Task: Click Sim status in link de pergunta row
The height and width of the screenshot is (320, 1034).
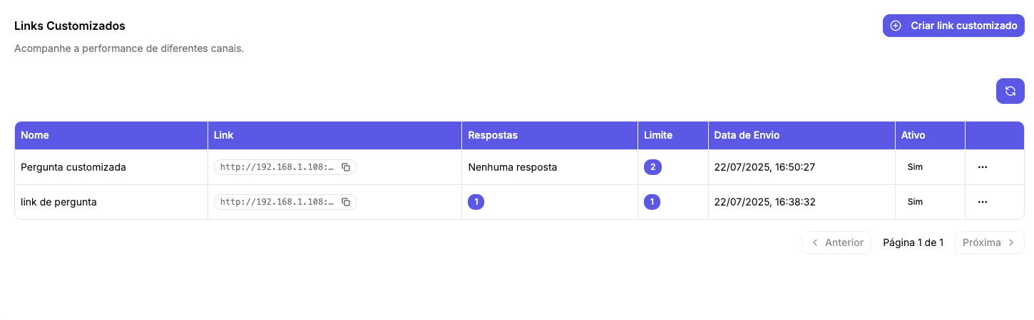Action: pyautogui.click(x=915, y=202)
